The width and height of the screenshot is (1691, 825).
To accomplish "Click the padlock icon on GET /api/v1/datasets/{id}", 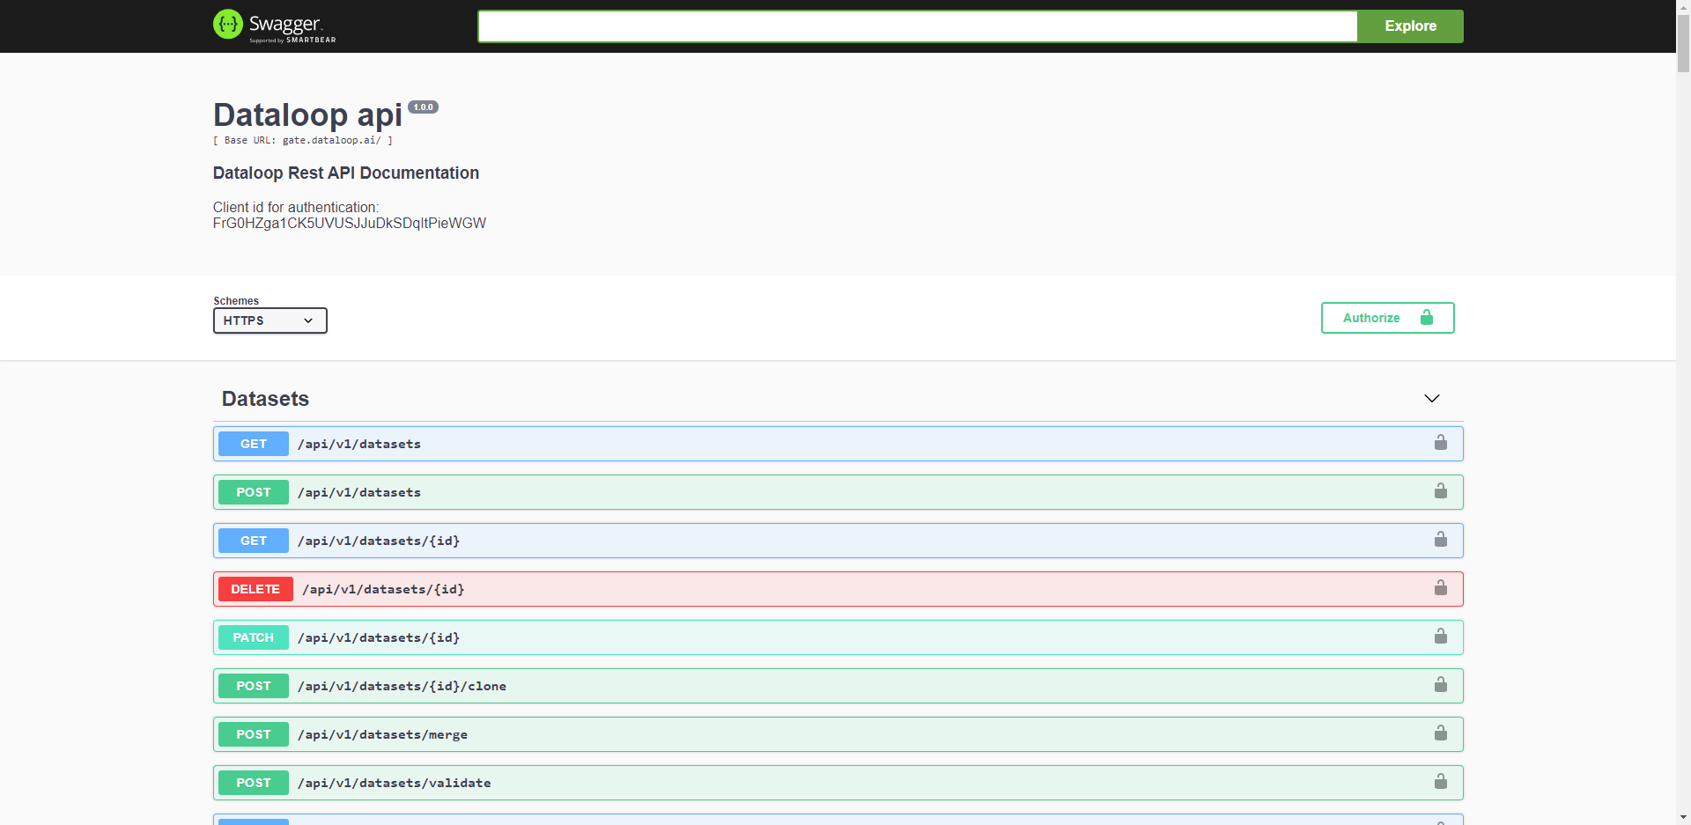I will coord(1441,540).
